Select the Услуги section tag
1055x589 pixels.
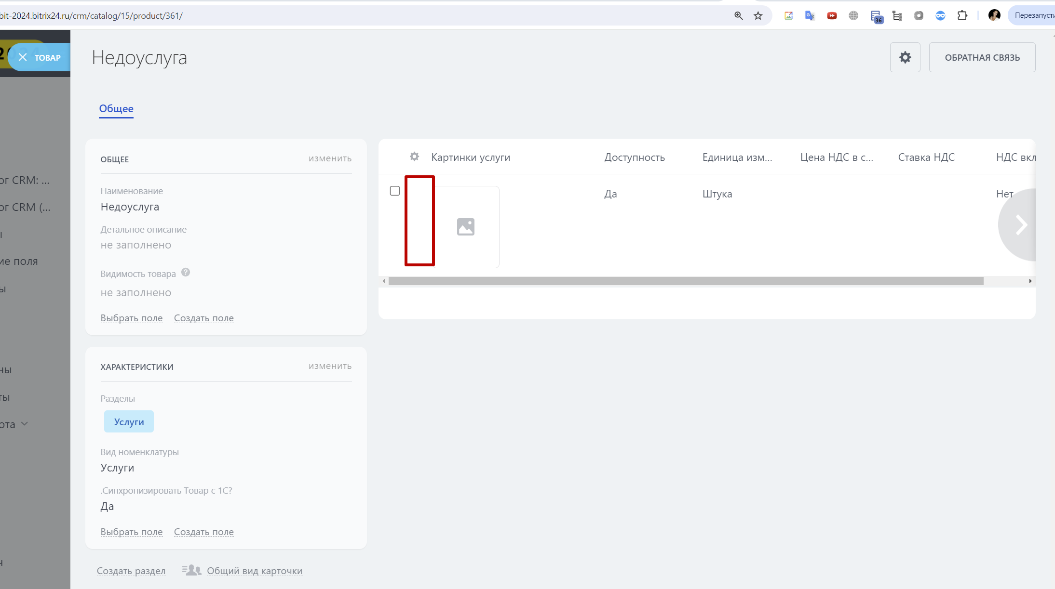(x=129, y=422)
